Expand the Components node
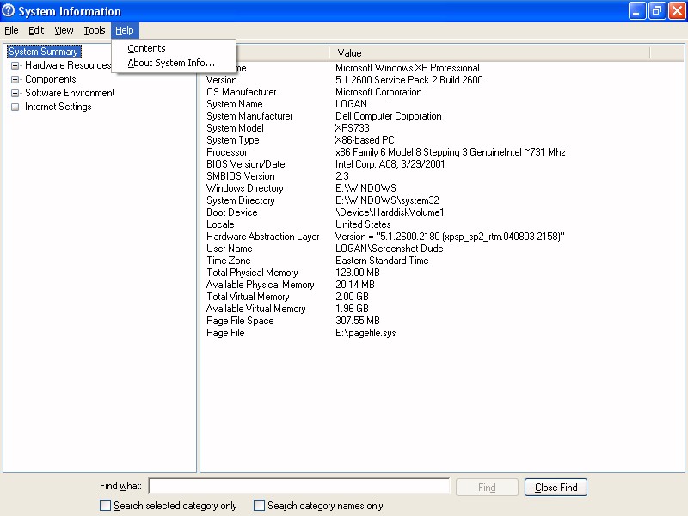The image size is (688, 516). point(15,79)
